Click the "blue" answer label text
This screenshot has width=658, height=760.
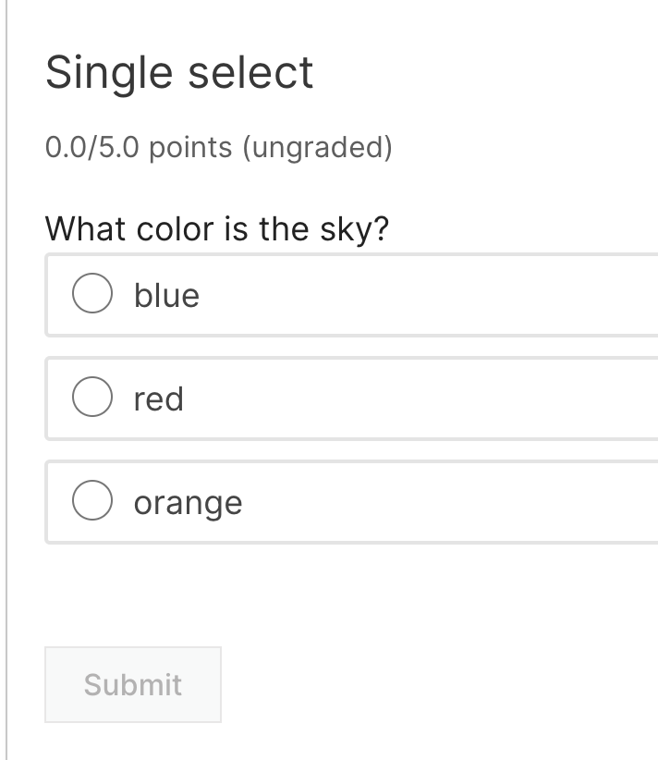pyautogui.click(x=166, y=295)
